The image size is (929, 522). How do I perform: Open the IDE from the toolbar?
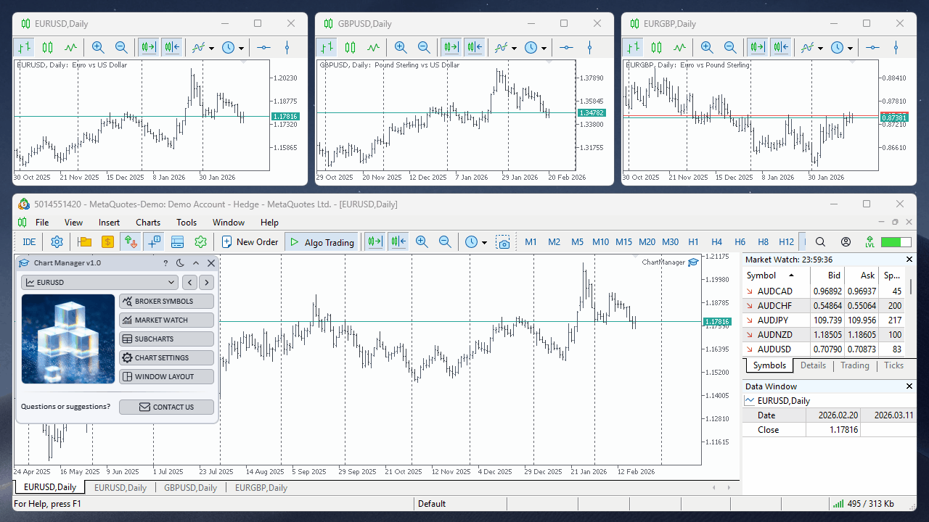coord(28,241)
